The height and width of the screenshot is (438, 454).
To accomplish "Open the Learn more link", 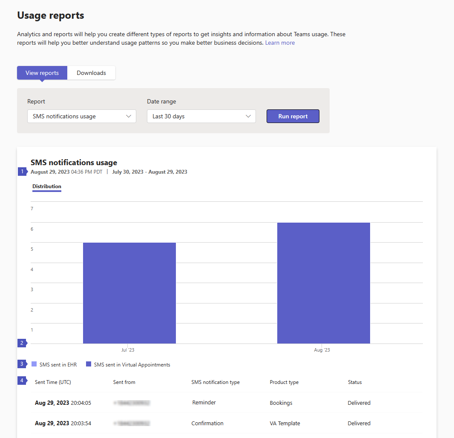I will pos(280,43).
